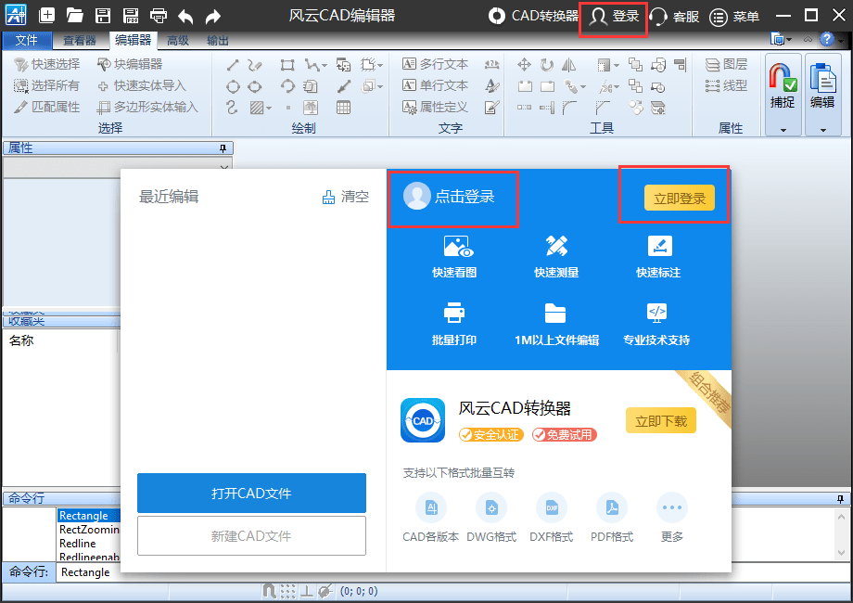The width and height of the screenshot is (853, 603).
Task: Click the 立即登录 button
Action: click(680, 199)
